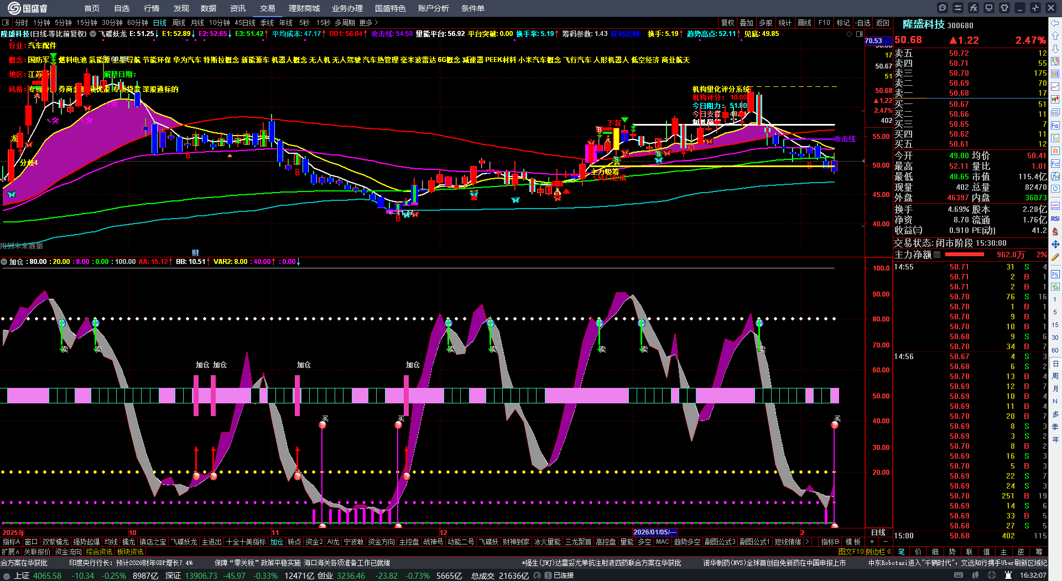Open the message chat icon in title bar
This screenshot has height=581, width=1062.
coord(943,8)
